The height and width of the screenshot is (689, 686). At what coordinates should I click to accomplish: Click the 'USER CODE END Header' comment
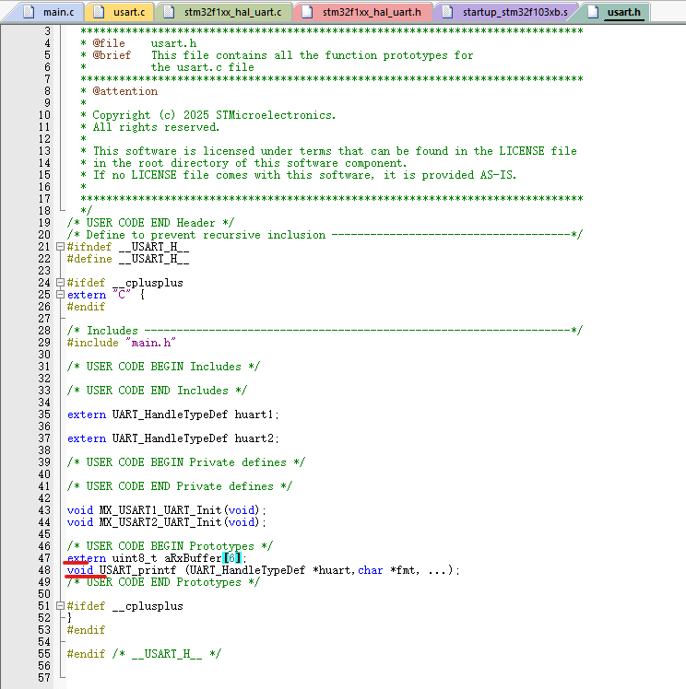(150, 223)
